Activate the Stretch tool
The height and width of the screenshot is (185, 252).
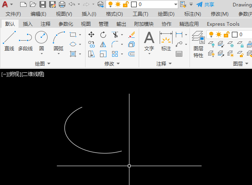(91, 54)
